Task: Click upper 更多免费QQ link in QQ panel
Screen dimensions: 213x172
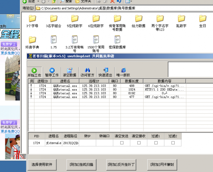Action: click(10, 53)
